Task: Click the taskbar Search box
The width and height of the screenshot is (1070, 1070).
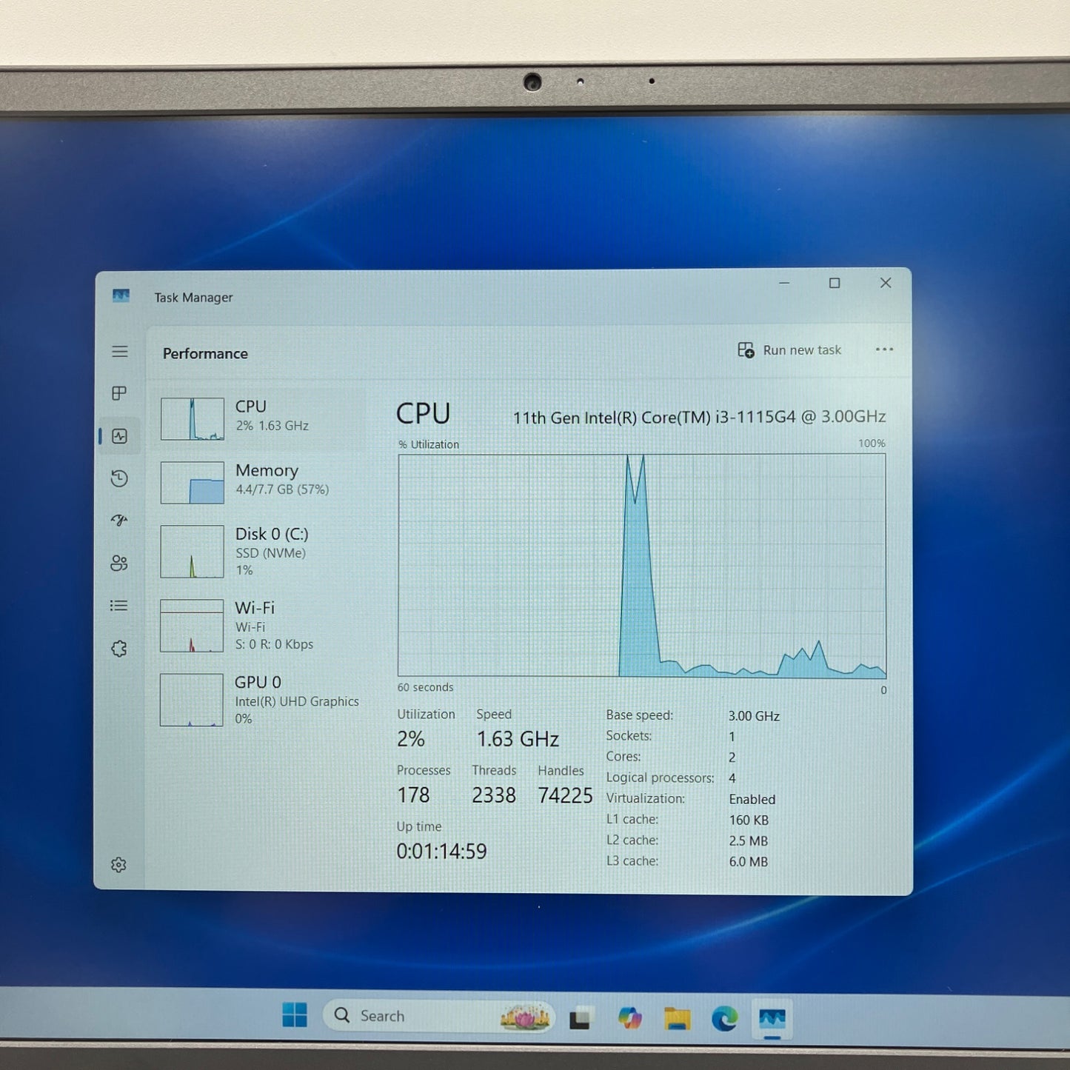Action: tap(439, 1015)
